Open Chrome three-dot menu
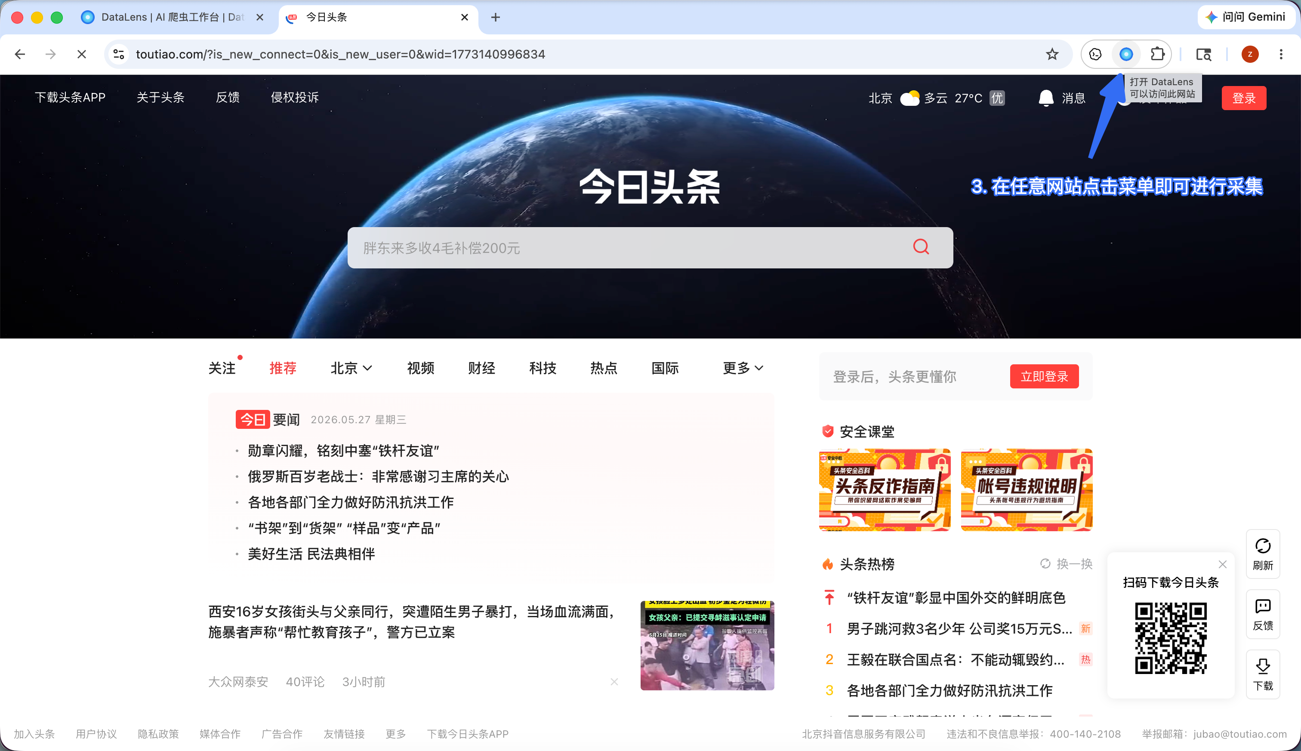Viewport: 1301px width, 751px height. coord(1281,54)
